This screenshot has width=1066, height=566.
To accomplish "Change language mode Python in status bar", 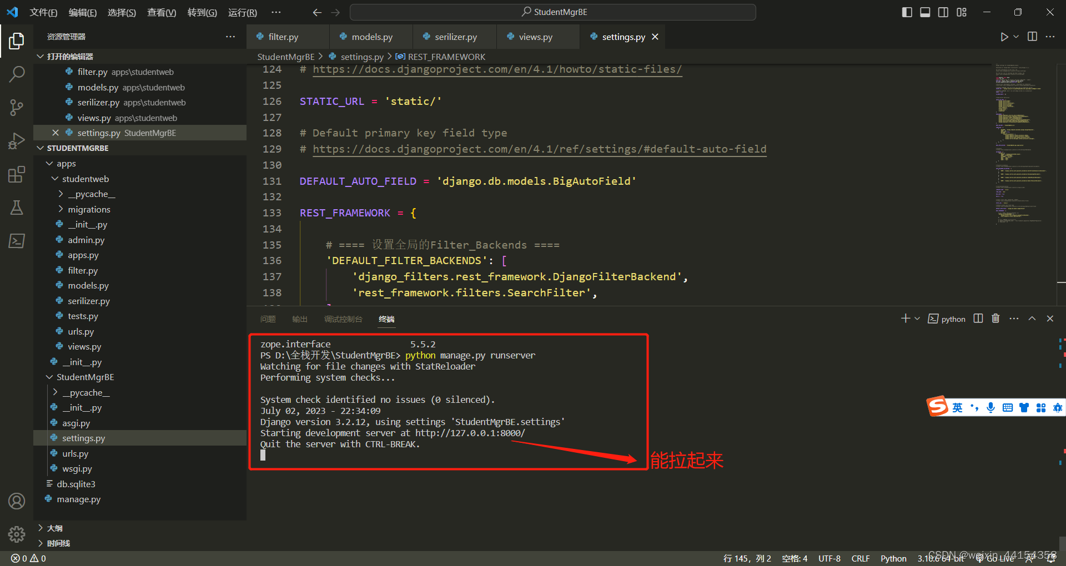I will [x=893, y=558].
